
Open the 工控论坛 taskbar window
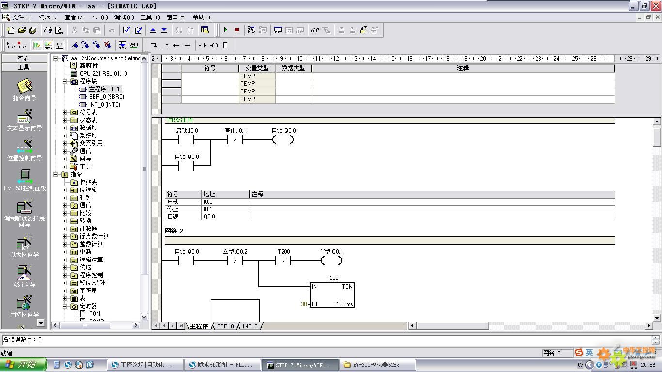click(145, 365)
